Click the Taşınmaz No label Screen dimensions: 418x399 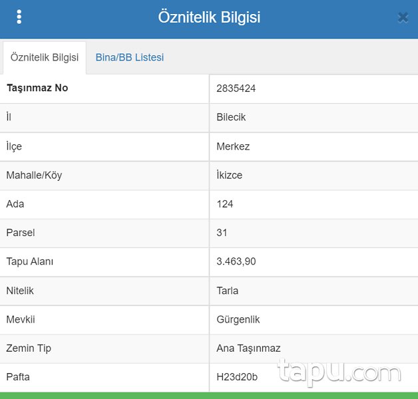coord(37,88)
